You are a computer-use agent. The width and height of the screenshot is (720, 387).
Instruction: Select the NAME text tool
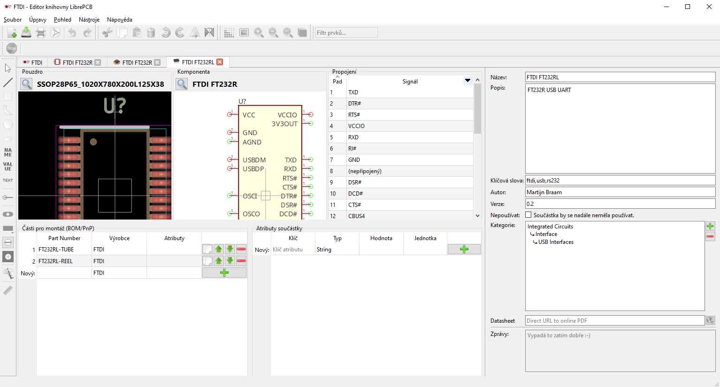click(x=8, y=152)
